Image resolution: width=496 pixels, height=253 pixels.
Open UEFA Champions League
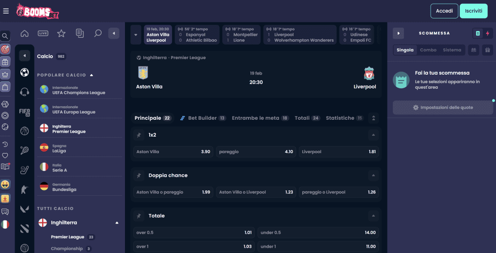click(x=79, y=90)
